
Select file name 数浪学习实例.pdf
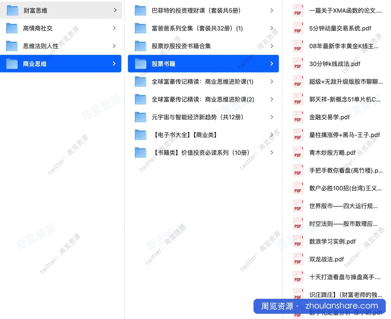(x=332, y=241)
